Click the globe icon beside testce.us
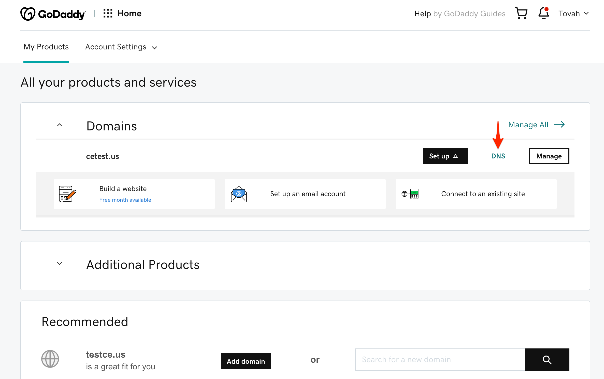Screen dimensions: 604x379 click(50, 359)
